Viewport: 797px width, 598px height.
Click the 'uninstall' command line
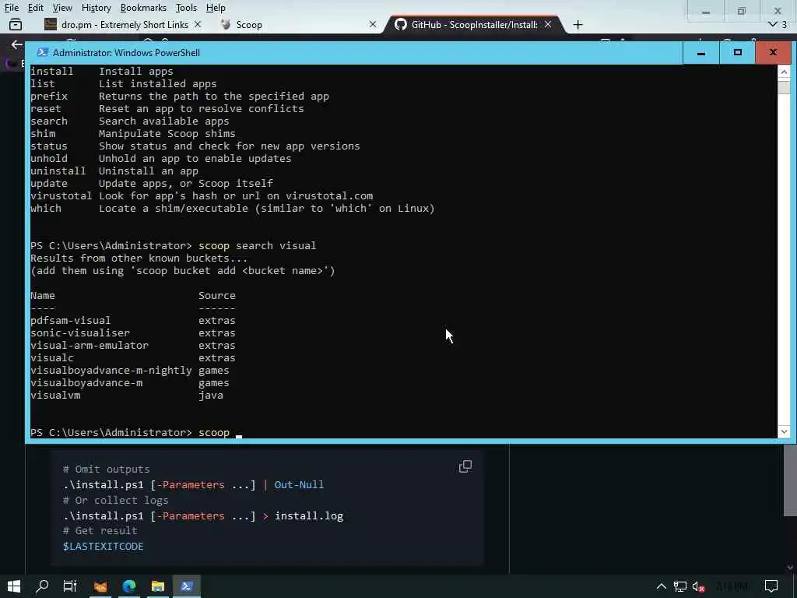pos(114,171)
